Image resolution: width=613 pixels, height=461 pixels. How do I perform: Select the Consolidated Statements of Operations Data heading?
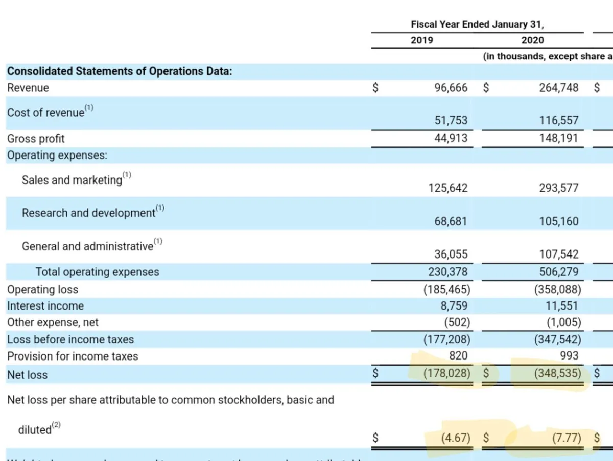(x=120, y=71)
